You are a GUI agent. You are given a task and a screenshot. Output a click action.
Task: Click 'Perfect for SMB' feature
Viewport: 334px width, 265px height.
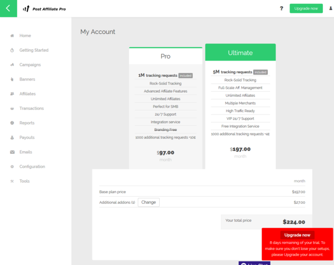pos(165,107)
